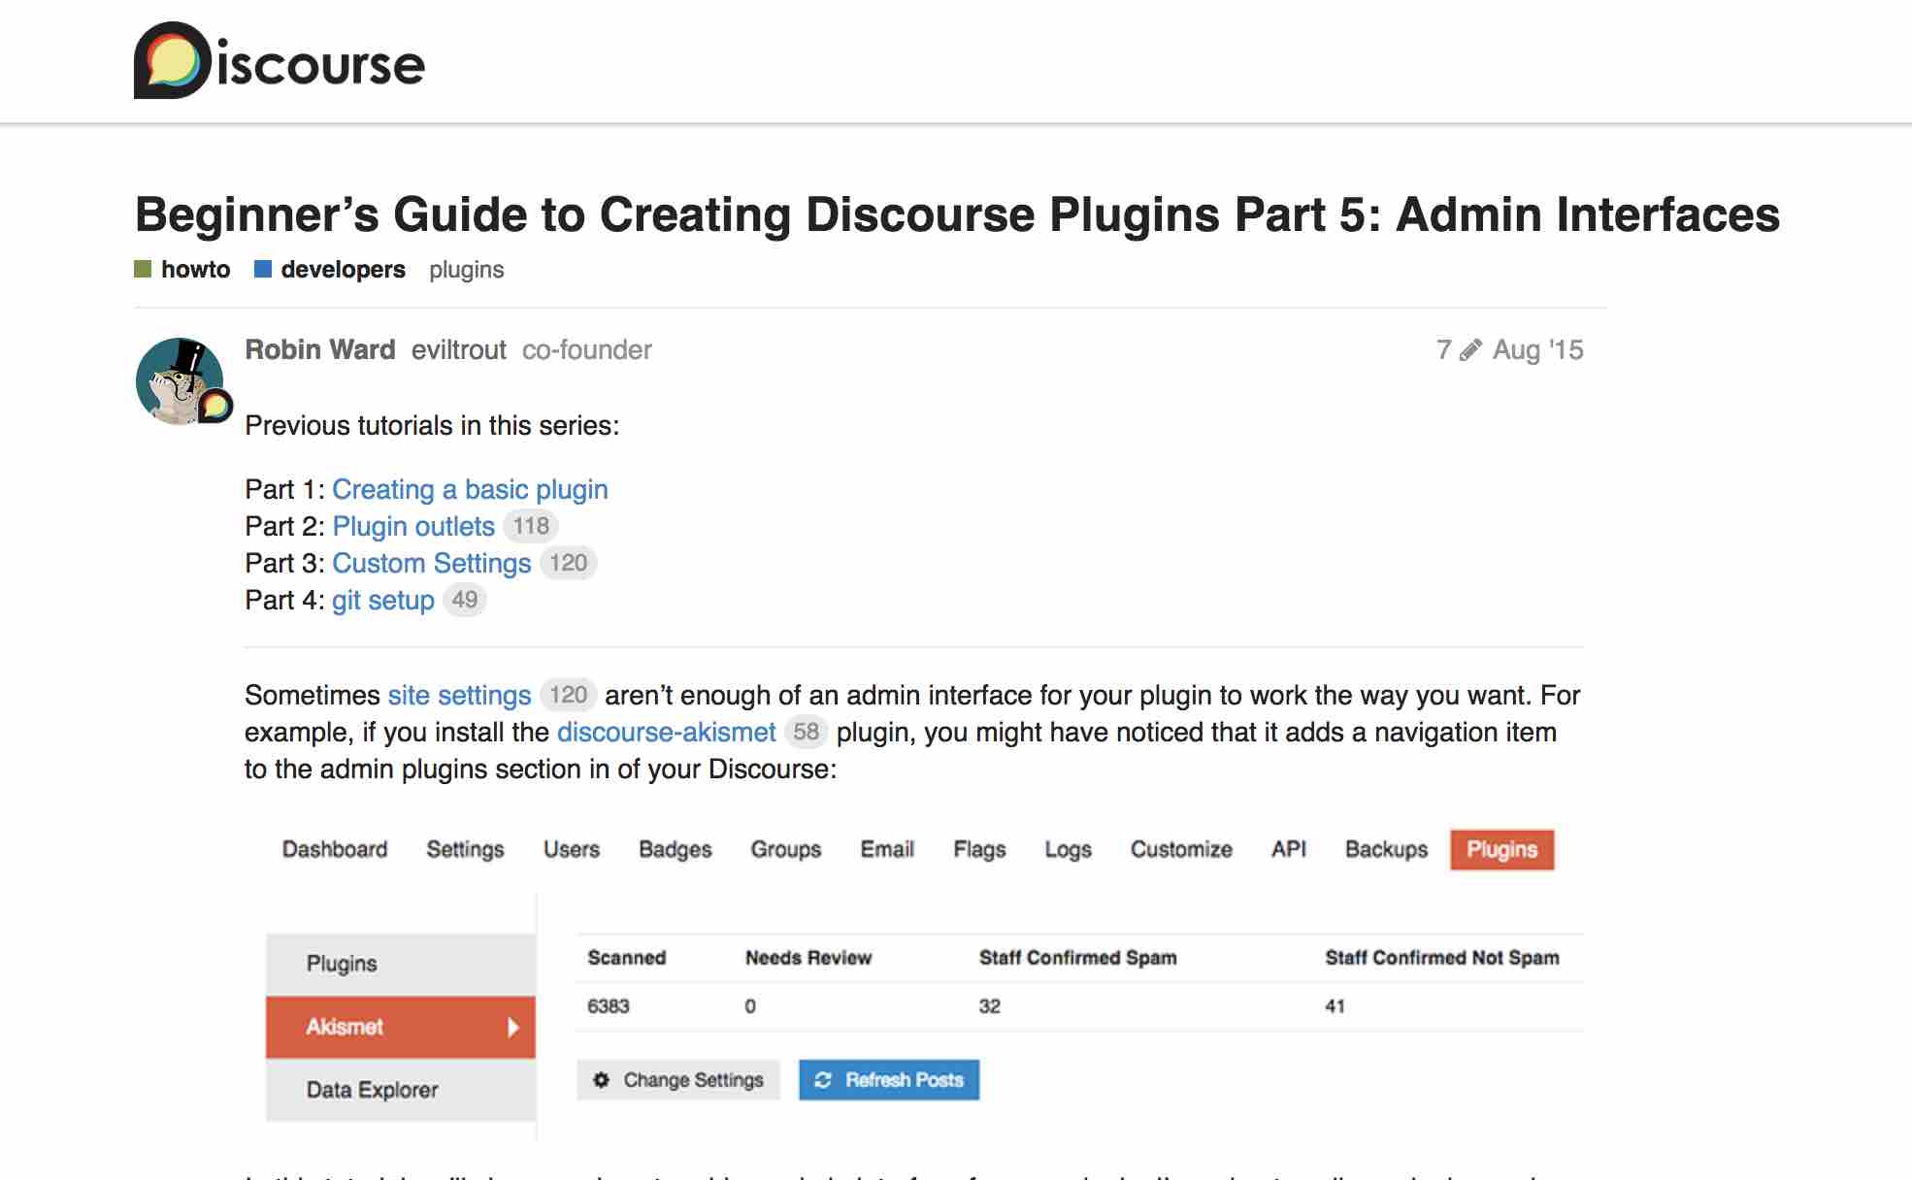Image resolution: width=1912 pixels, height=1180 pixels.
Task: Open the Customize admin tab
Action: click(x=1180, y=849)
